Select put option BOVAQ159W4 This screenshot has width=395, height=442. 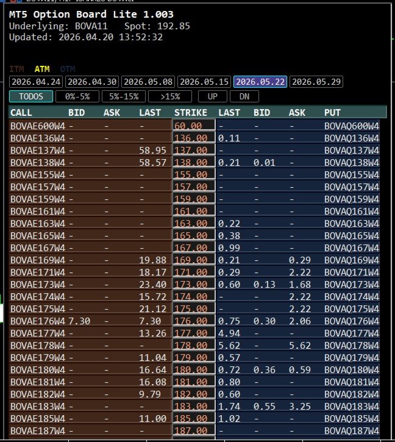tap(352, 199)
